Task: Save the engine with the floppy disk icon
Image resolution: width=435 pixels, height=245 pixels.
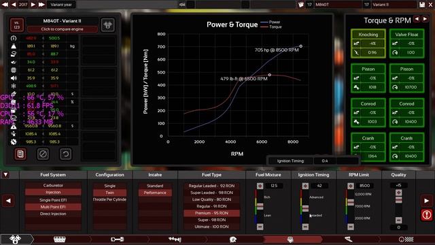Action: click(x=422, y=5)
